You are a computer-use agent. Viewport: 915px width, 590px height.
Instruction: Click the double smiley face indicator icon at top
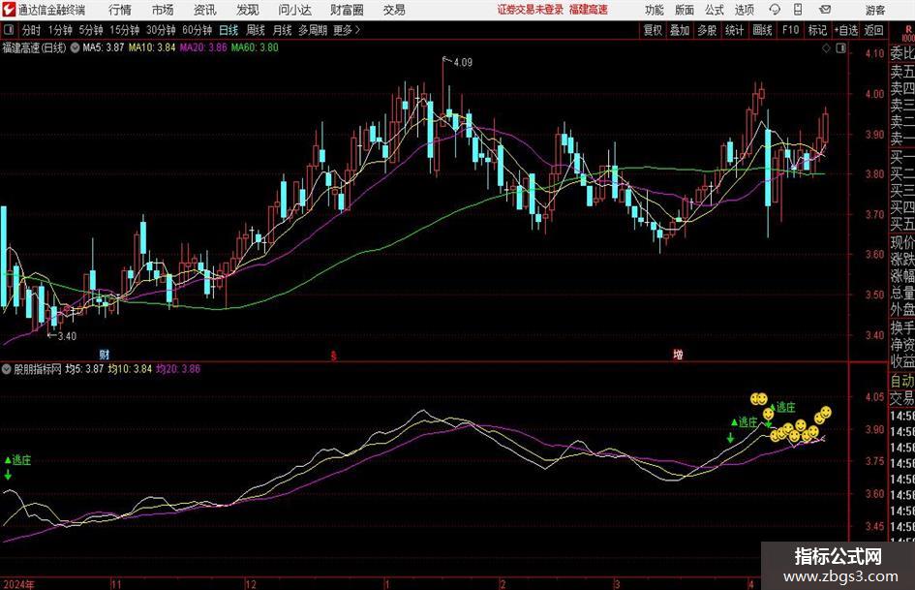point(758,399)
